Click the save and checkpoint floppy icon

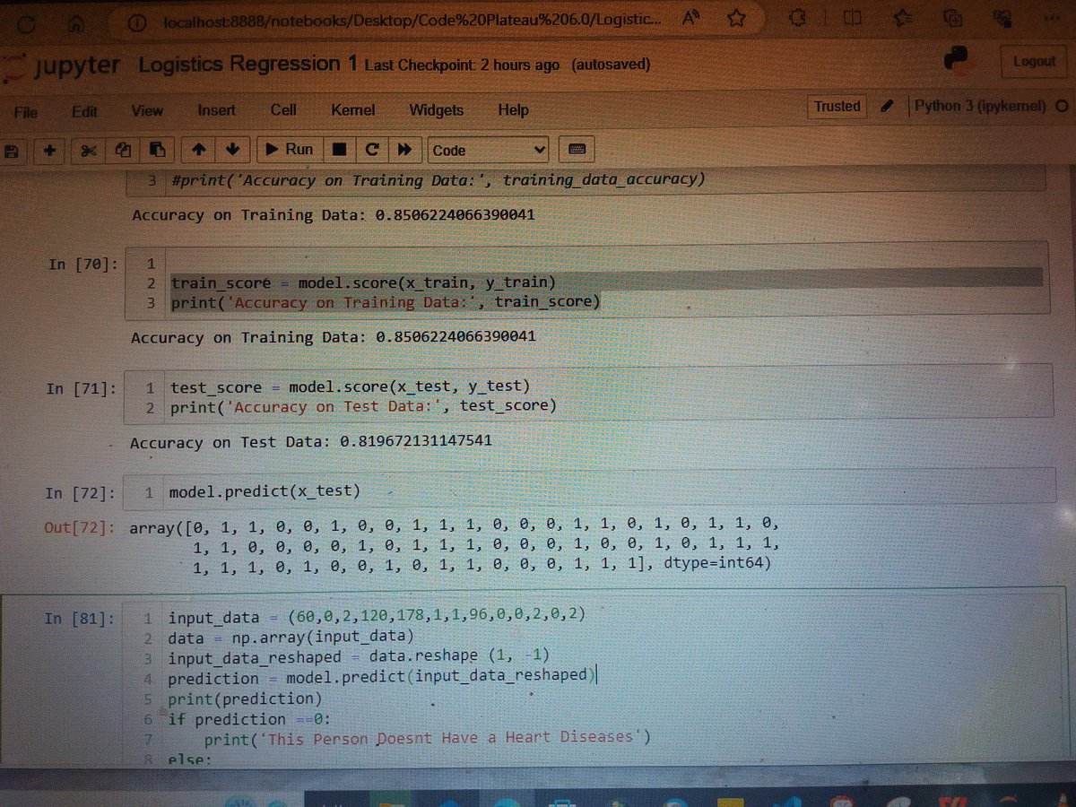click(13, 151)
